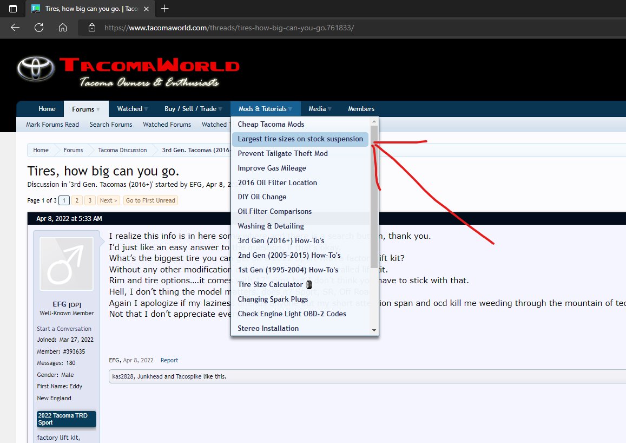626x443 pixels.
Task: Select Washing & Detailing entry
Action: [x=271, y=226]
